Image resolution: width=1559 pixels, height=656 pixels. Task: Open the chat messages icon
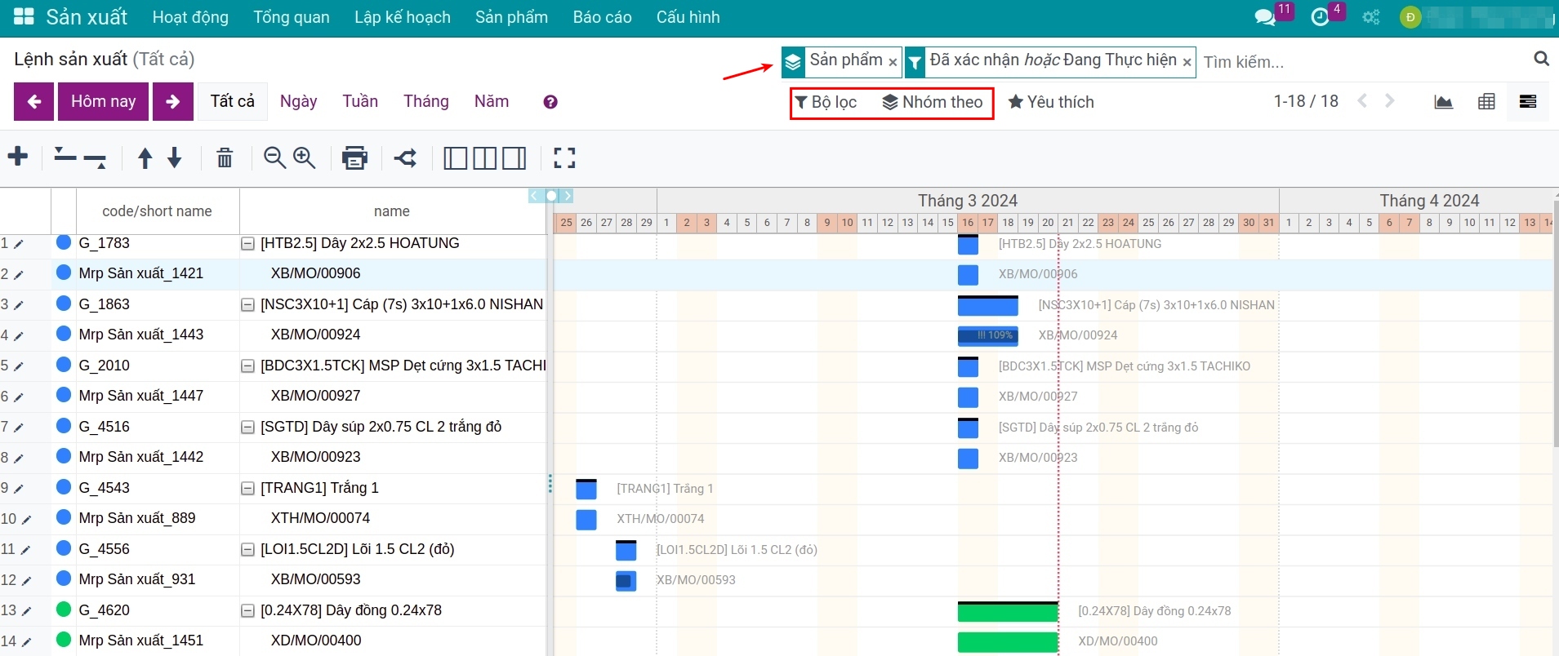[1265, 17]
